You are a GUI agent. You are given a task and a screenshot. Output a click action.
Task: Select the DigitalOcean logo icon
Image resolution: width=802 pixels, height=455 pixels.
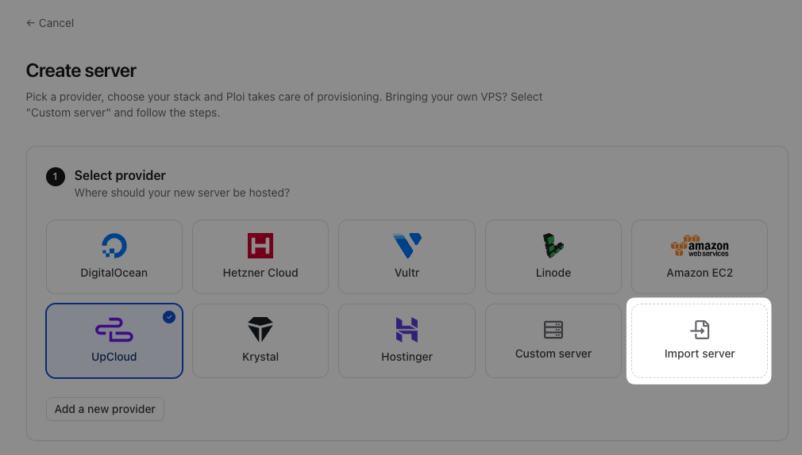pyautogui.click(x=114, y=246)
